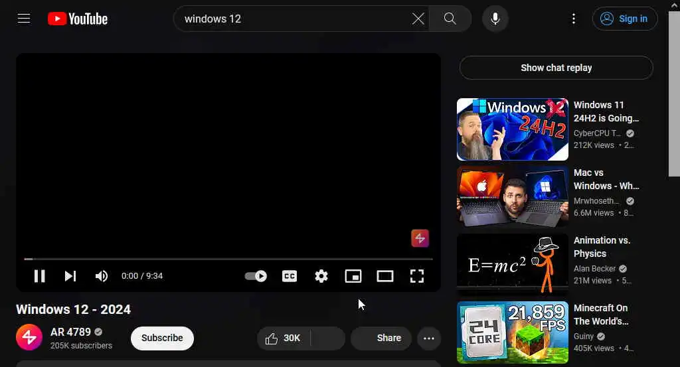Image resolution: width=680 pixels, height=367 pixels.
Task: Open AR 4789 channel avatar
Action: tap(29, 337)
